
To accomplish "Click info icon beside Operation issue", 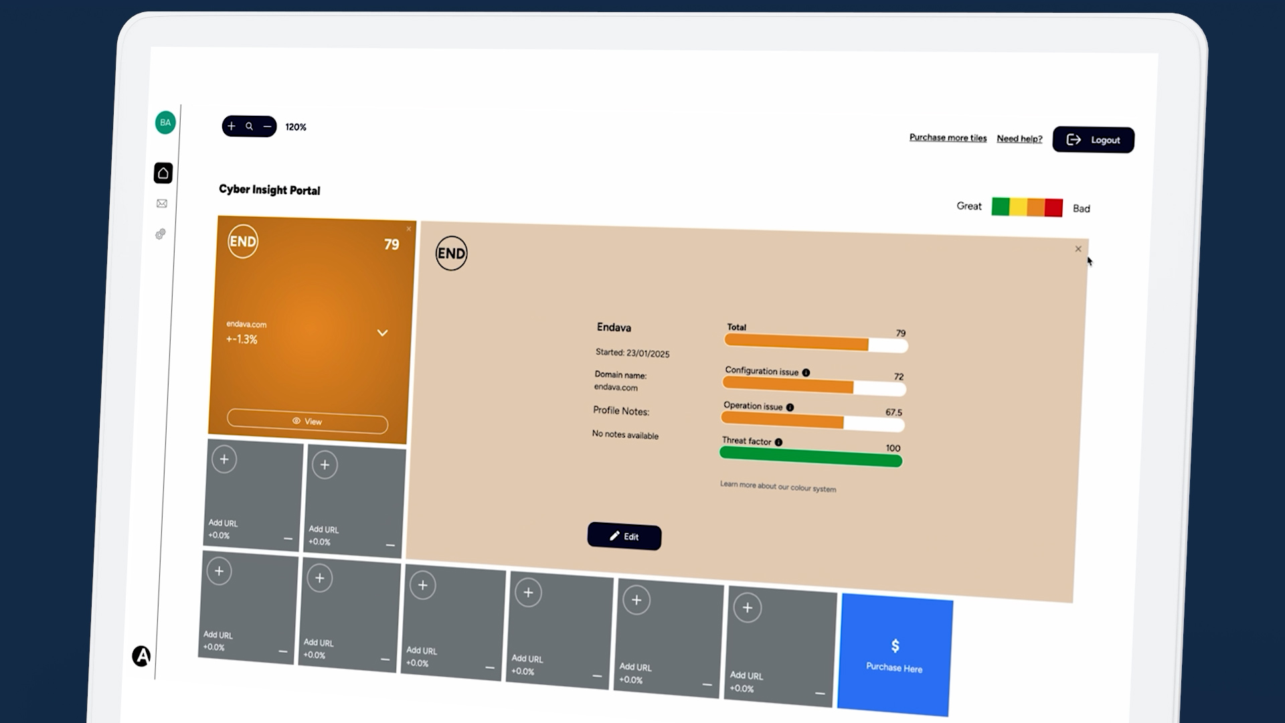I will pos(790,408).
